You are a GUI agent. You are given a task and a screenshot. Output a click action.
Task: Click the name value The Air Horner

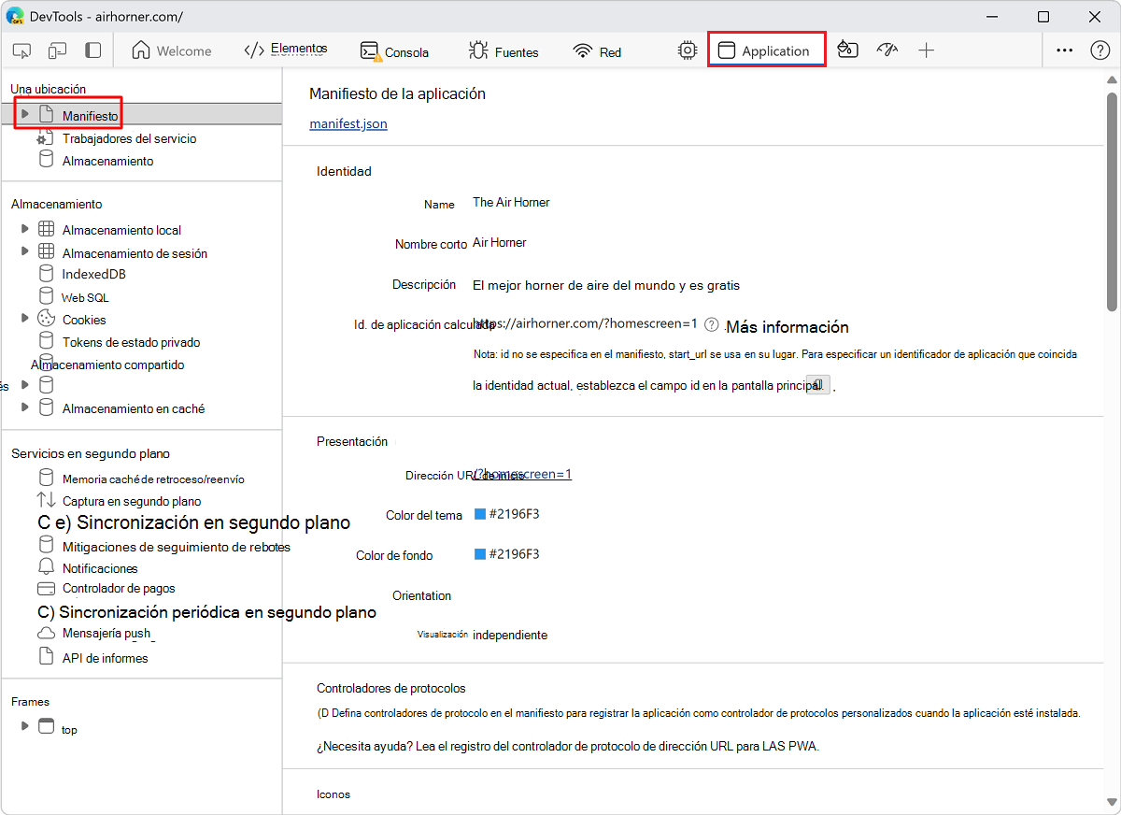coord(511,202)
